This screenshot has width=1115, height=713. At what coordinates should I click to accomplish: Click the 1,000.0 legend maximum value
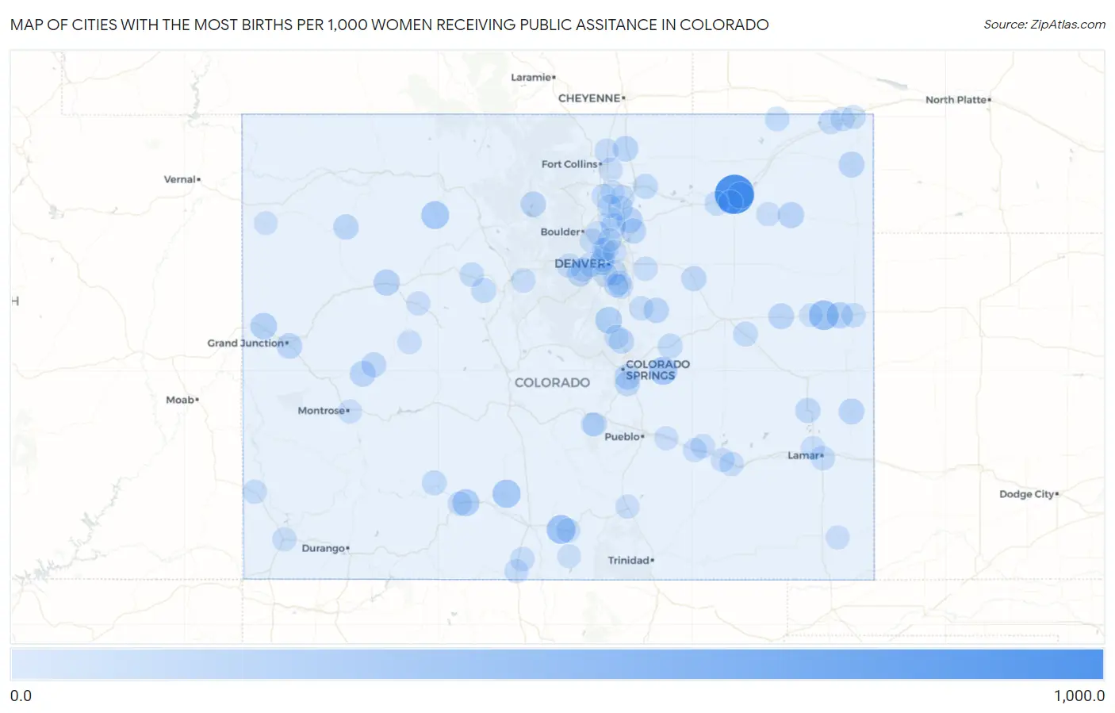click(x=1079, y=696)
